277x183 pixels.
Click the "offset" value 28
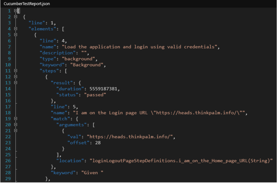[x=98, y=143]
